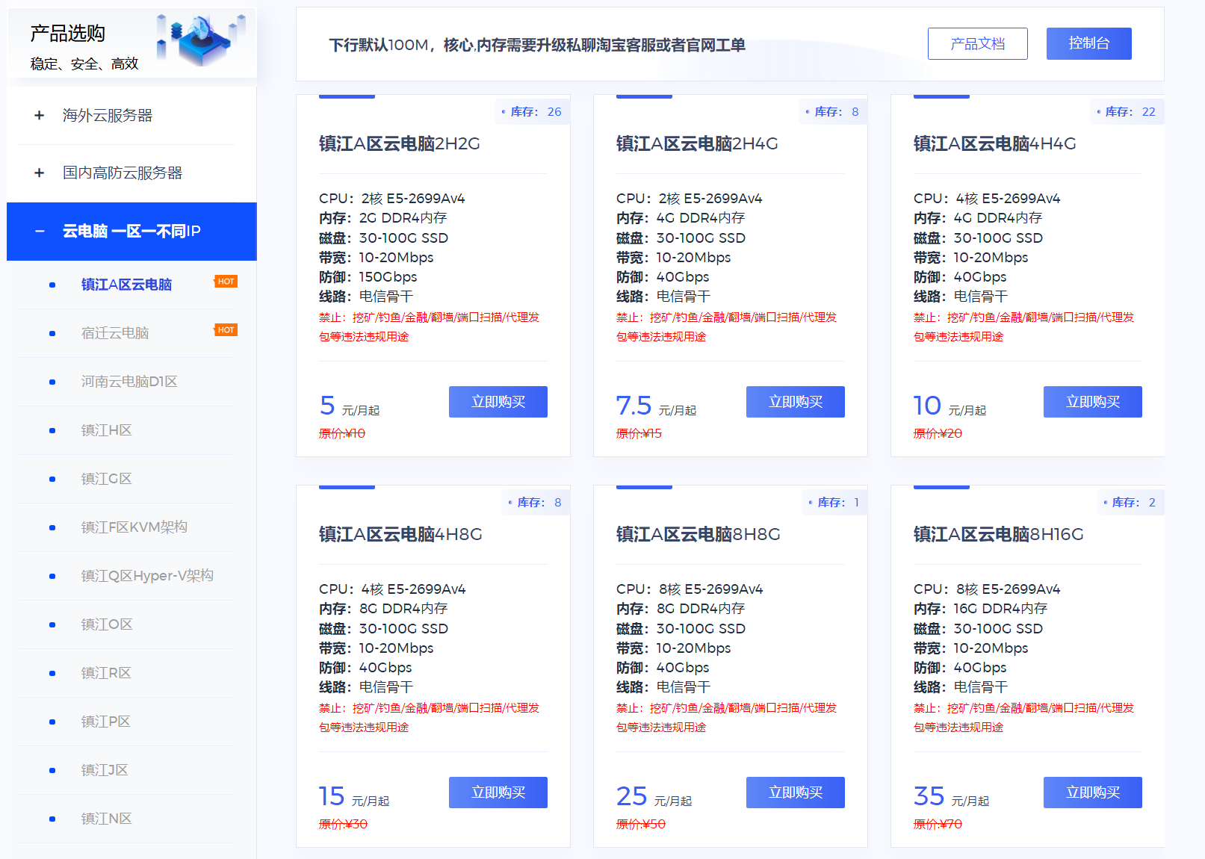
Task: Select 镇江H区 in the sidebar
Action: click(106, 430)
